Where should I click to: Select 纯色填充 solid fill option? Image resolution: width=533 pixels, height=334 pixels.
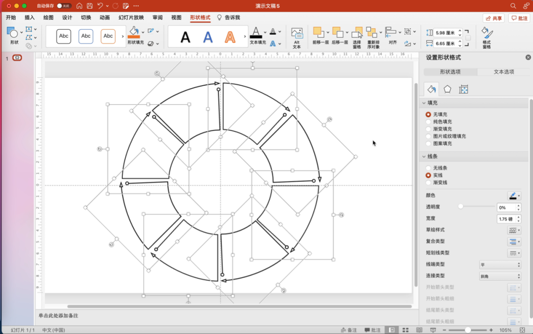point(428,122)
